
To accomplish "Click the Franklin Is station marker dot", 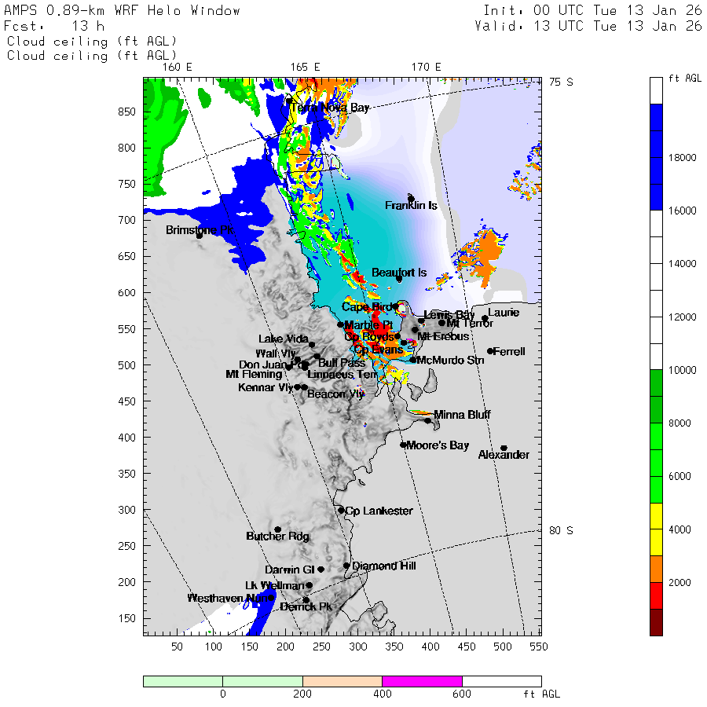I will 411,198.
